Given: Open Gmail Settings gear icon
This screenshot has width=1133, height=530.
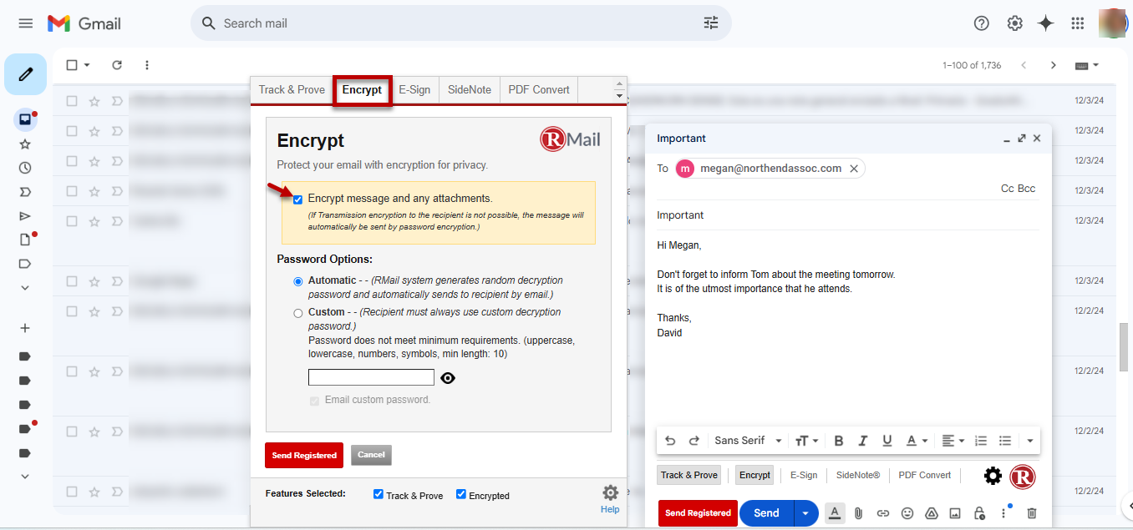Looking at the screenshot, I should click(1014, 23).
